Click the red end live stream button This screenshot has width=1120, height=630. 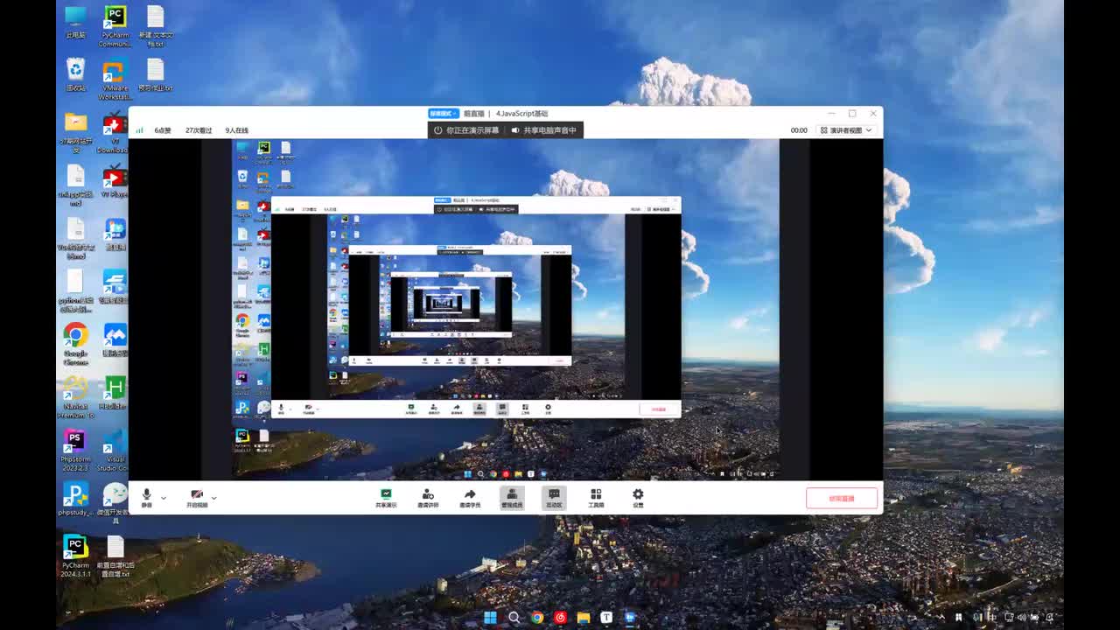click(842, 498)
